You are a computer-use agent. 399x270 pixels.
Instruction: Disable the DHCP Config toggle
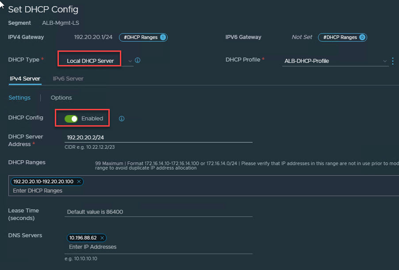(x=71, y=119)
